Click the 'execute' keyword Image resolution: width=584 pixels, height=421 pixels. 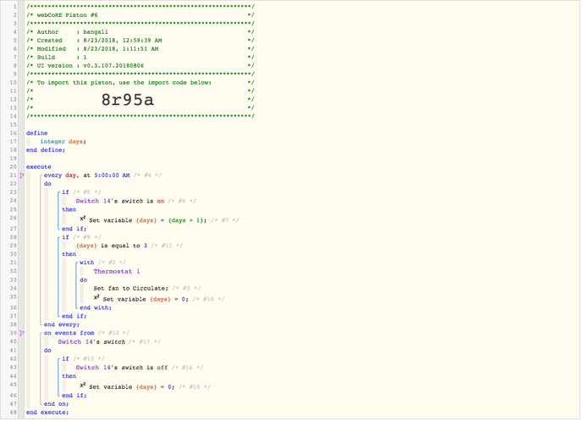(39, 167)
